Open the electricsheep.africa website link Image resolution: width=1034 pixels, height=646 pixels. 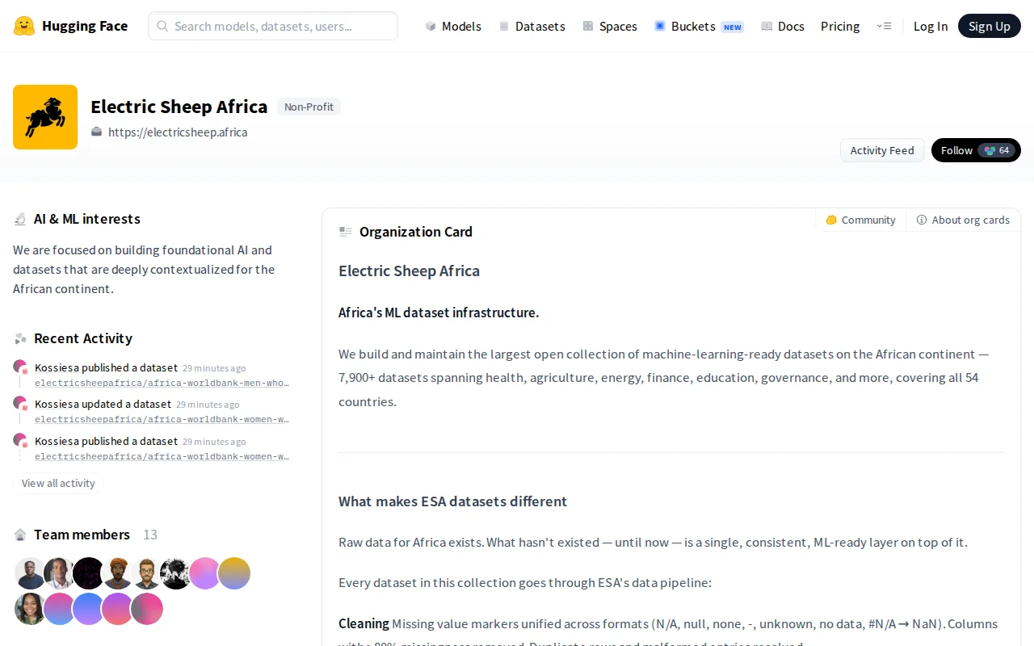178,132
